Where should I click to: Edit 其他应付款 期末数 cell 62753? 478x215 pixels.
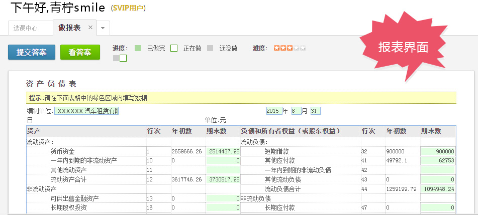[x=438, y=160]
